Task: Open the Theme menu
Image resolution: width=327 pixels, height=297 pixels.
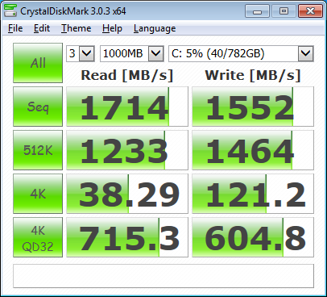Action: pyautogui.click(x=77, y=28)
